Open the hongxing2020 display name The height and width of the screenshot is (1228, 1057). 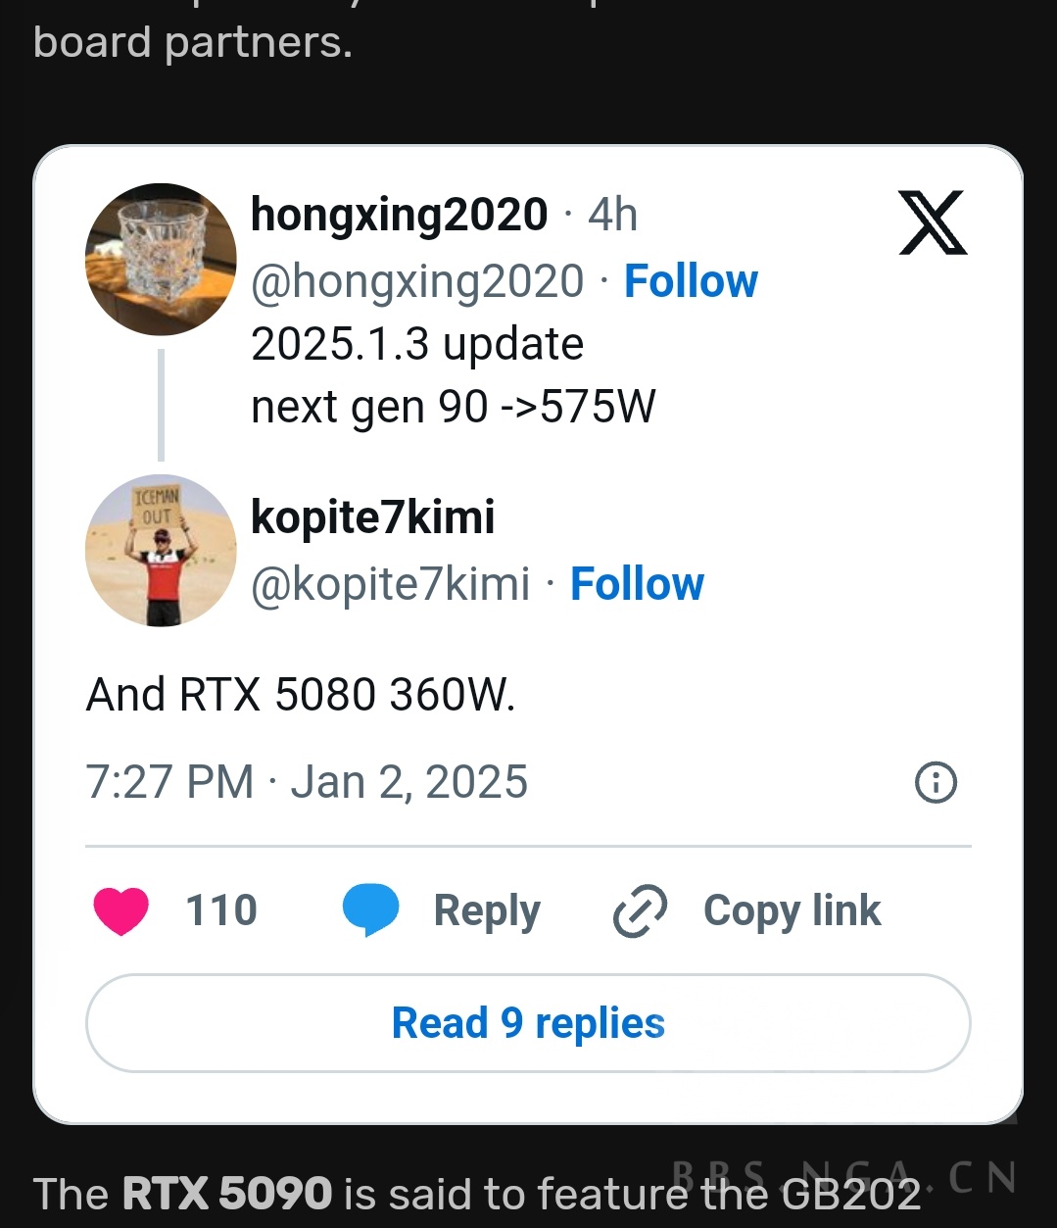399,215
